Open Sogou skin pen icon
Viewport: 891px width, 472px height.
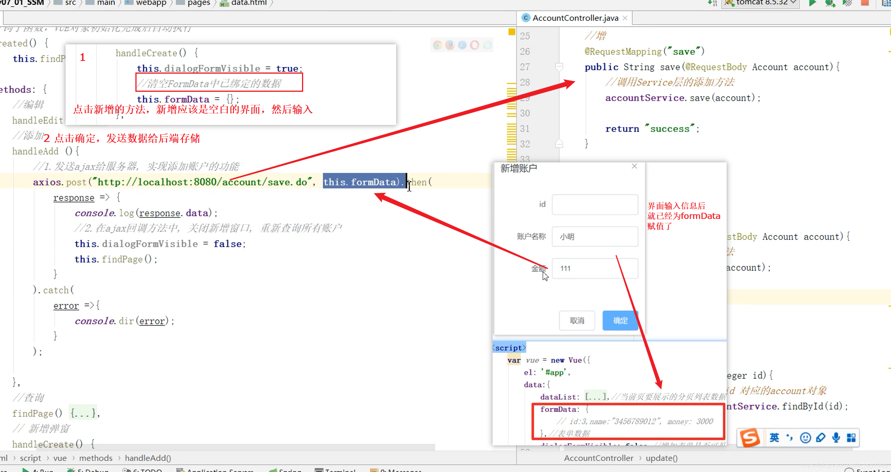820,438
